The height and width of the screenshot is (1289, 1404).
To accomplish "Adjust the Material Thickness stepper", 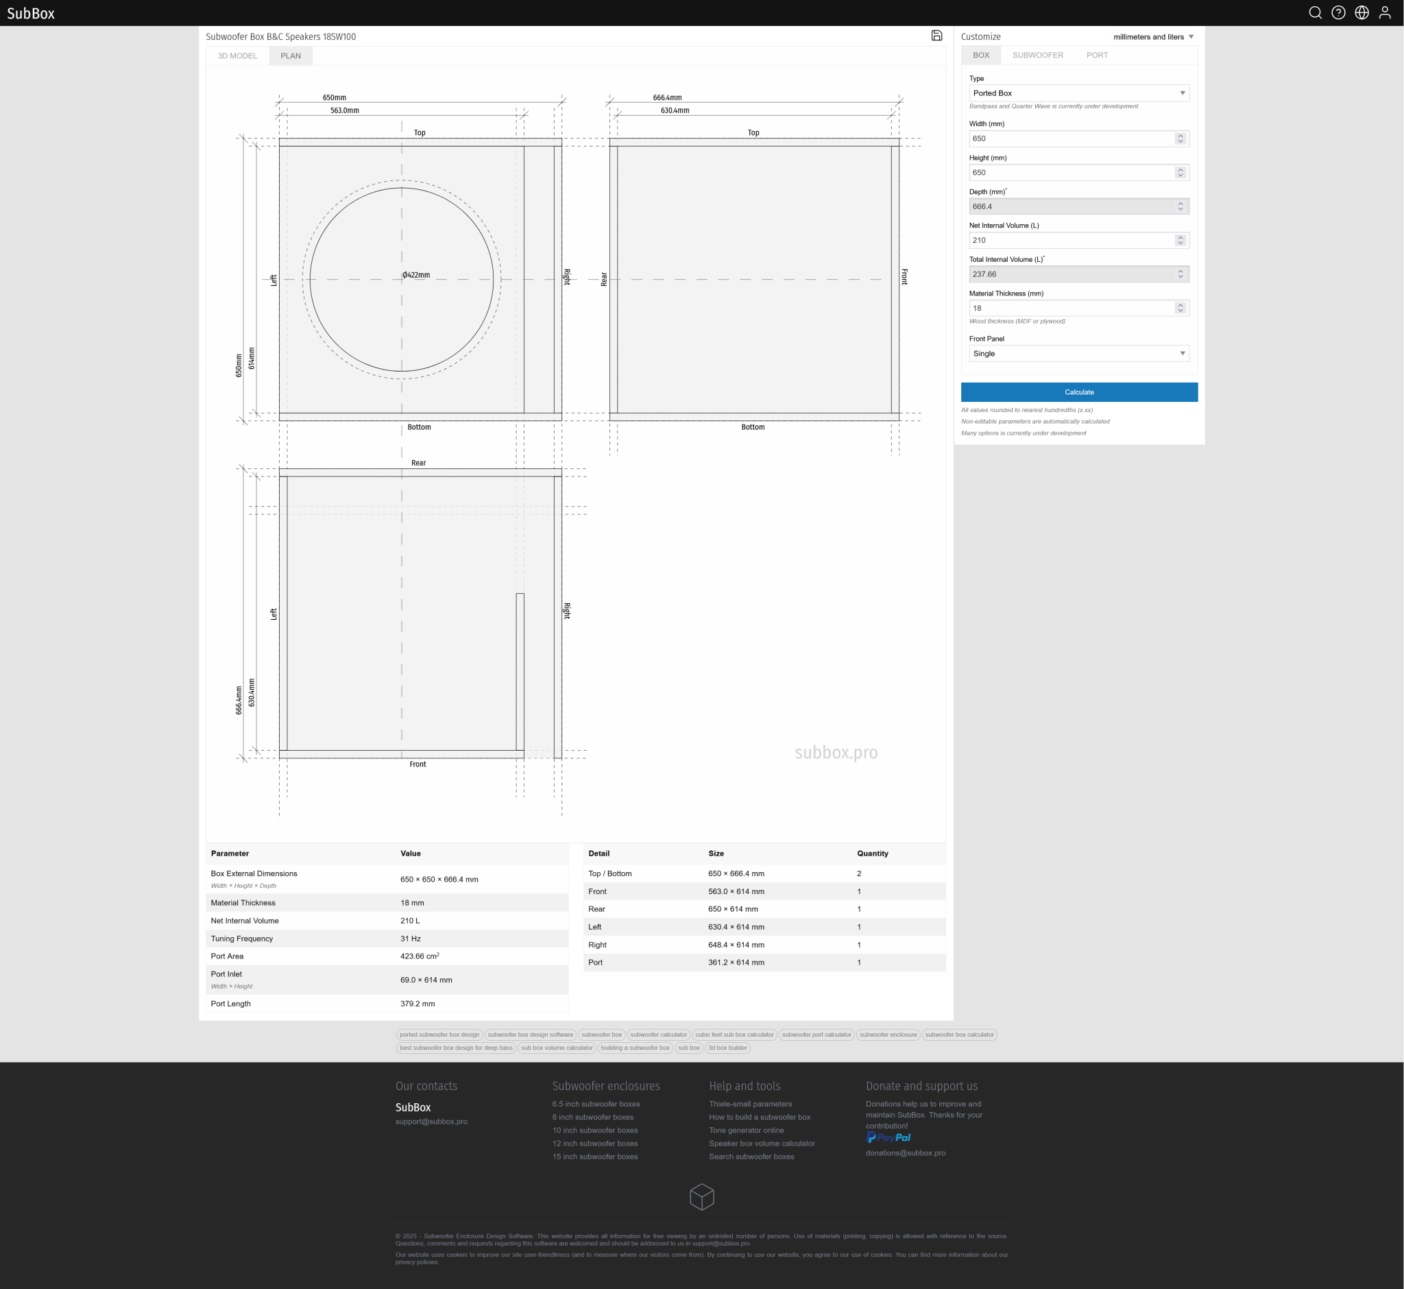I will 1180,309.
